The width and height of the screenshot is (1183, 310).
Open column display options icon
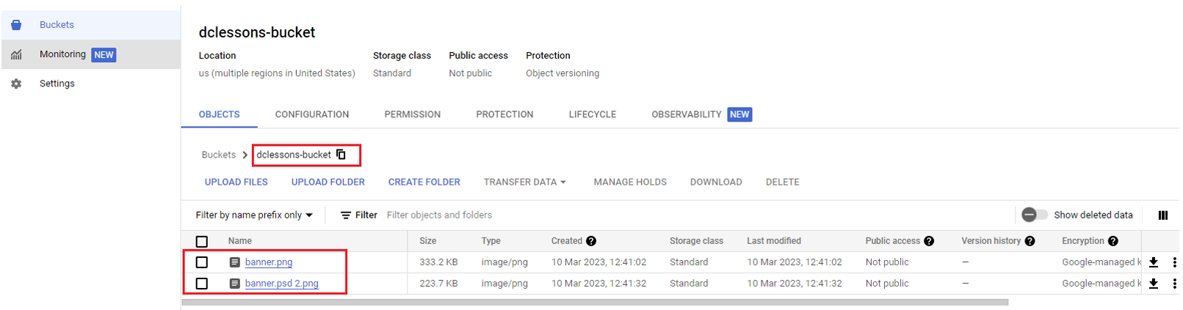[x=1163, y=215]
